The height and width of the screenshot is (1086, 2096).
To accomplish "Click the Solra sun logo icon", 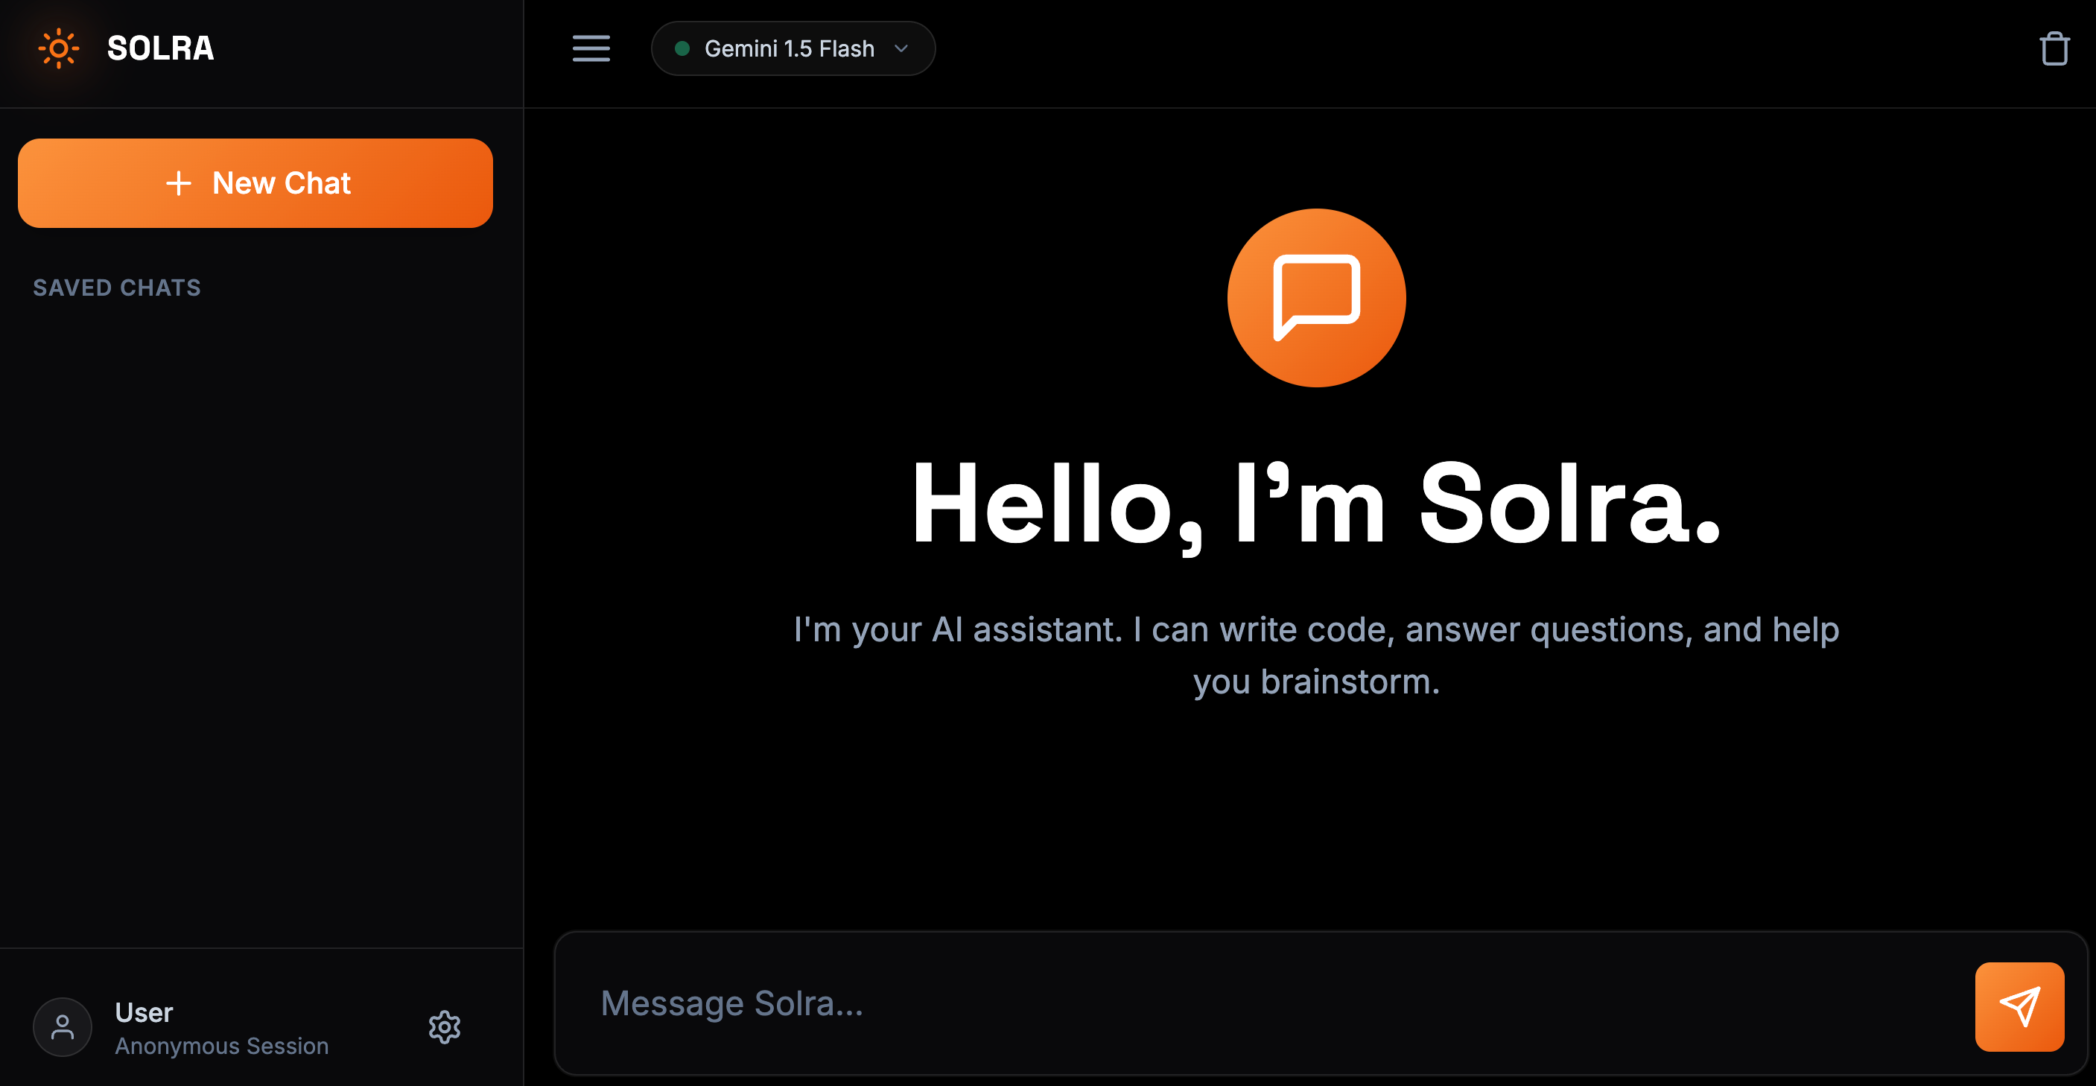I will [x=59, y=49].
